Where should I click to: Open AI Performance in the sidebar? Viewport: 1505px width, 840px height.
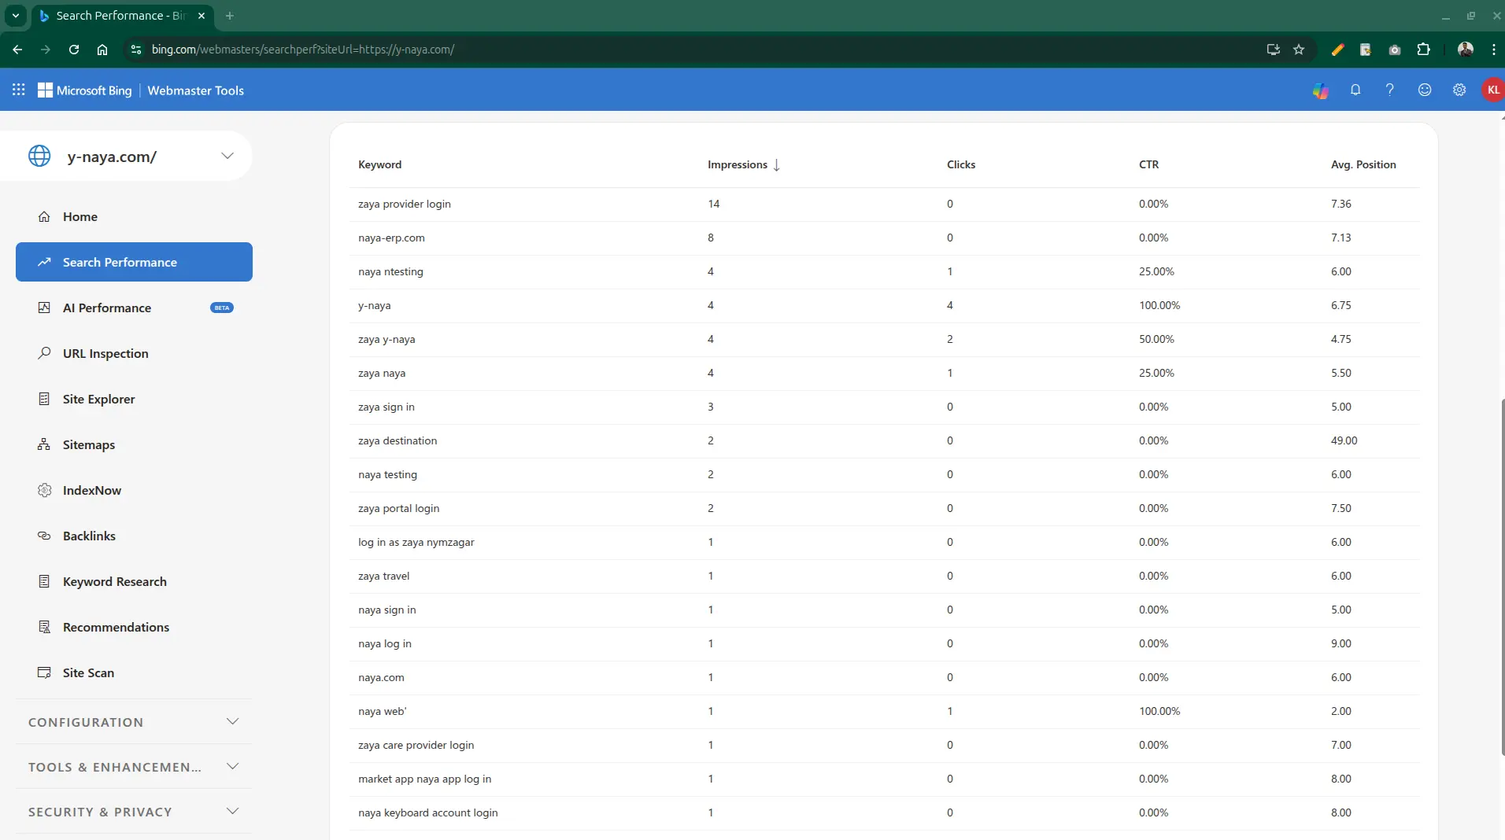click(107, 308)
